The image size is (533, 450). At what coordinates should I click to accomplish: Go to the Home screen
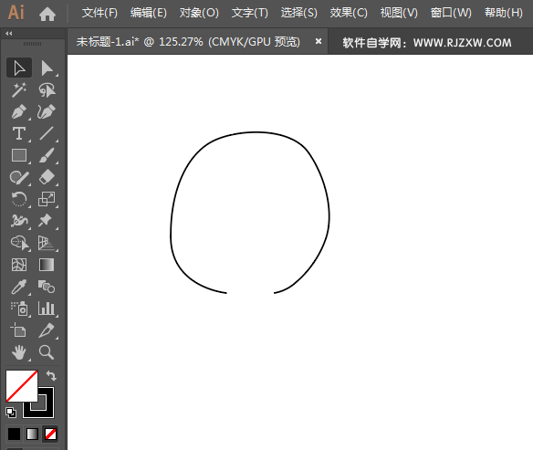(47, 14)
